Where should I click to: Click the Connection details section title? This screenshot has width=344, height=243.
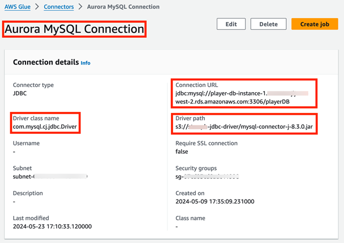tap(46, 62)
